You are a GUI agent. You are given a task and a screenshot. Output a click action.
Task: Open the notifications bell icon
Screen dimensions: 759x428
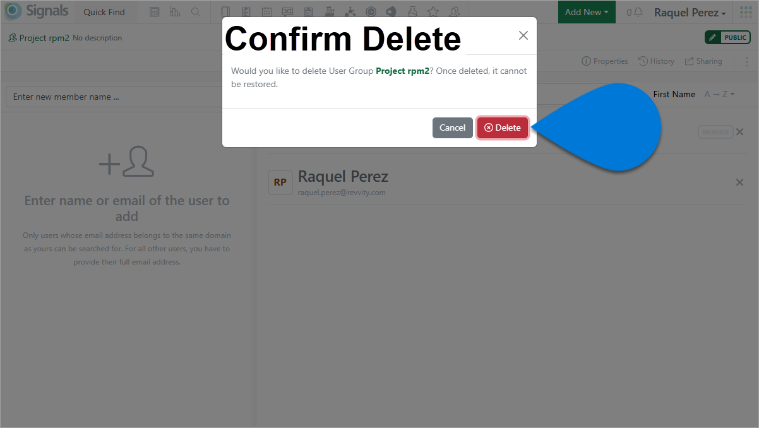(x=638, y=12)
